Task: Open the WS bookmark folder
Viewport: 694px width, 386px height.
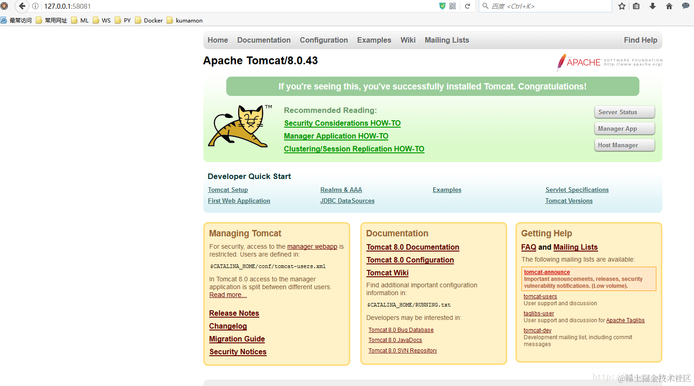Action: [x=101, y=20]
